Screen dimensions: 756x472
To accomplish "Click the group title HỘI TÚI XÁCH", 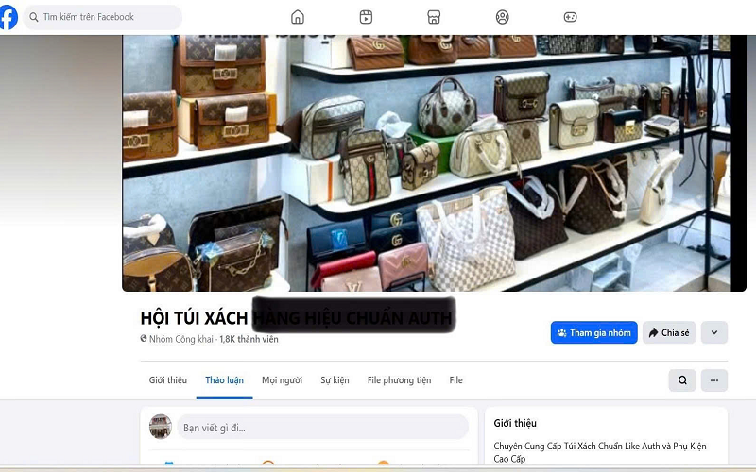I will pos(194,318).
